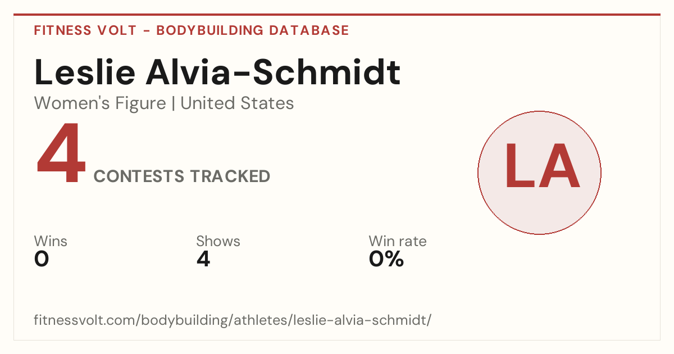Screen dimensions: 674x354
Task: Click the word Tracked beside the contest count
Action: pos(230,176)
